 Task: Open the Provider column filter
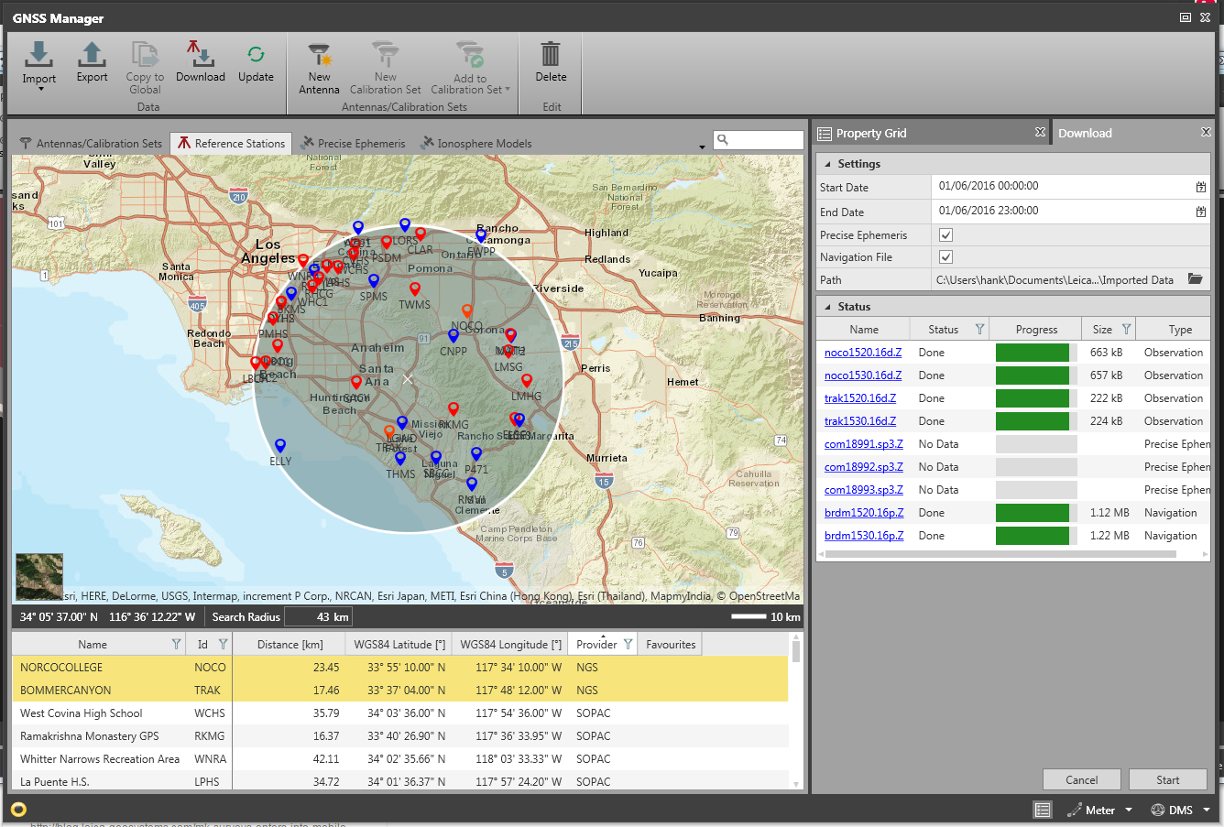click(x=627, y=644)
